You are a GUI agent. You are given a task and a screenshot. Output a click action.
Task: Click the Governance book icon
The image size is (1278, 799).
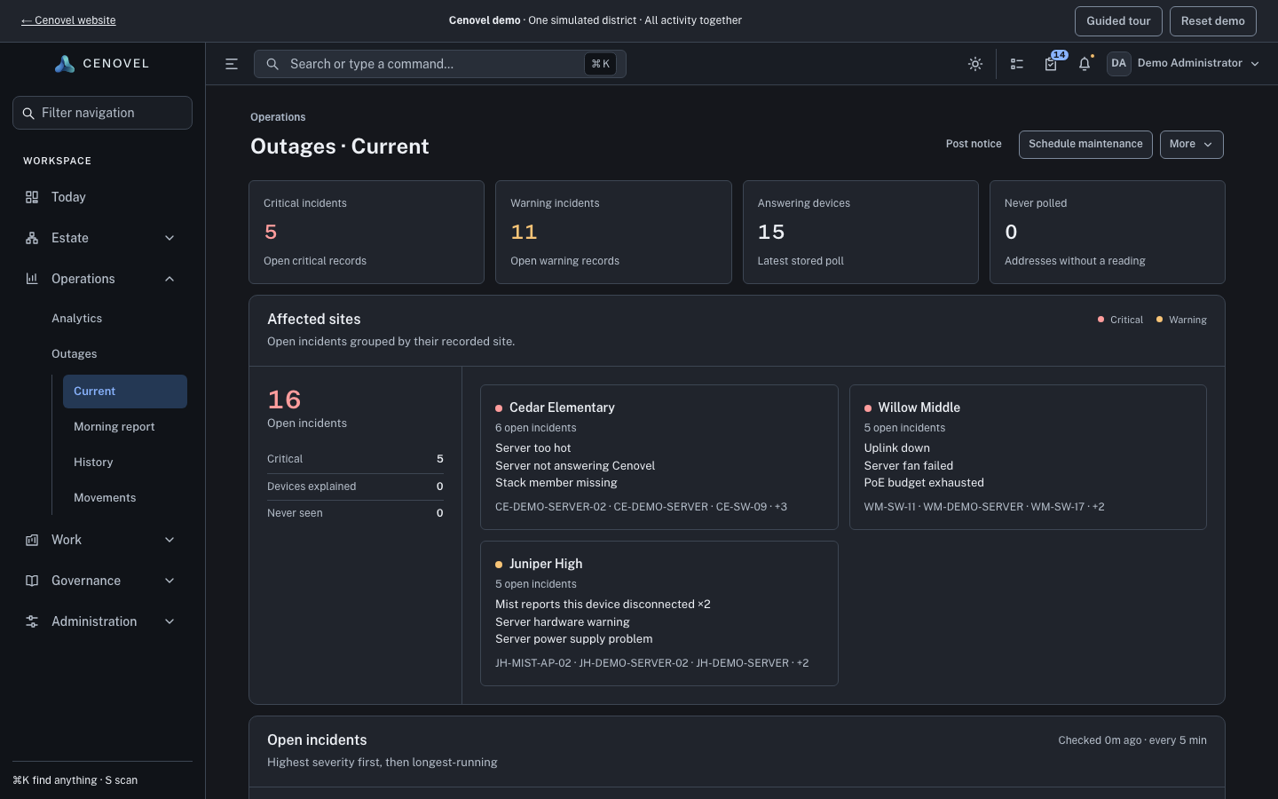point(32,581)
